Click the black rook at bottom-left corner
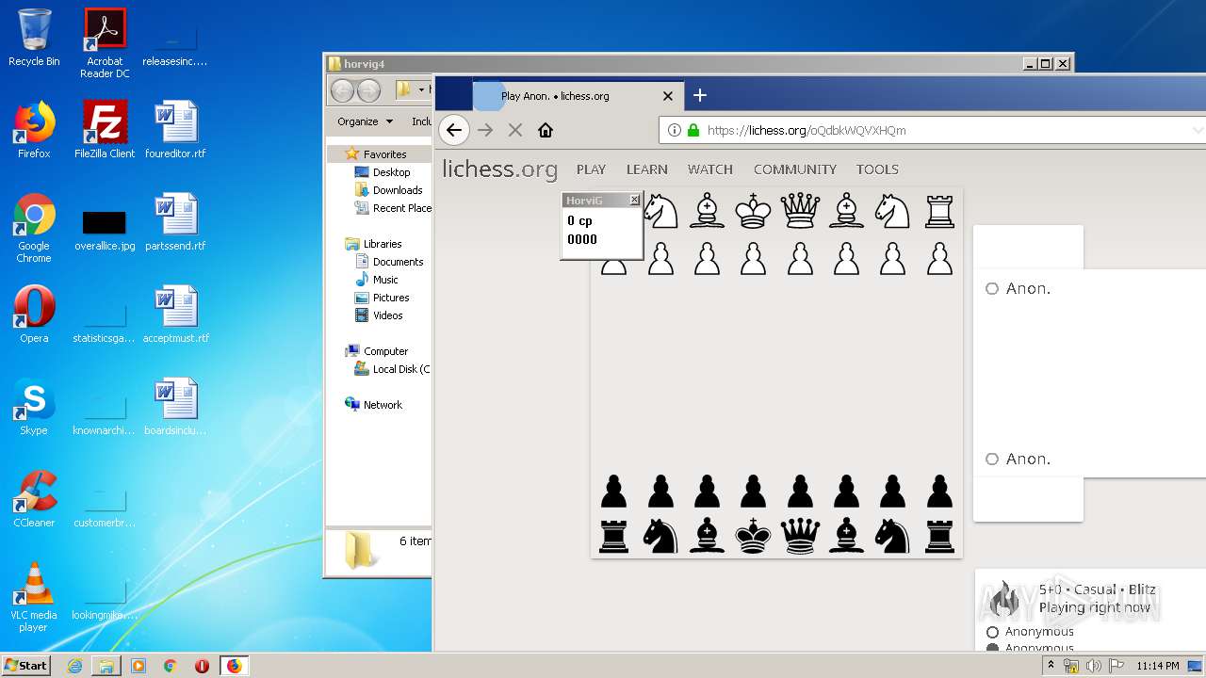The width and height of the screenshot is (1206, 678). [613, 536]
